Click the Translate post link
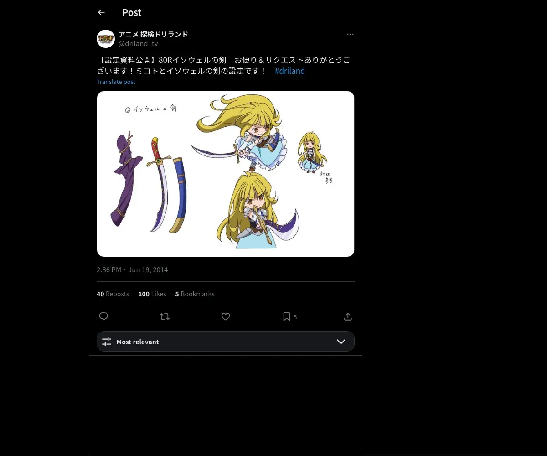 (116, 82)
